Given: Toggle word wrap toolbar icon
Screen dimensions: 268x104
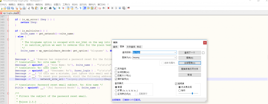Looking at the screenshot, I should point(77,8).
